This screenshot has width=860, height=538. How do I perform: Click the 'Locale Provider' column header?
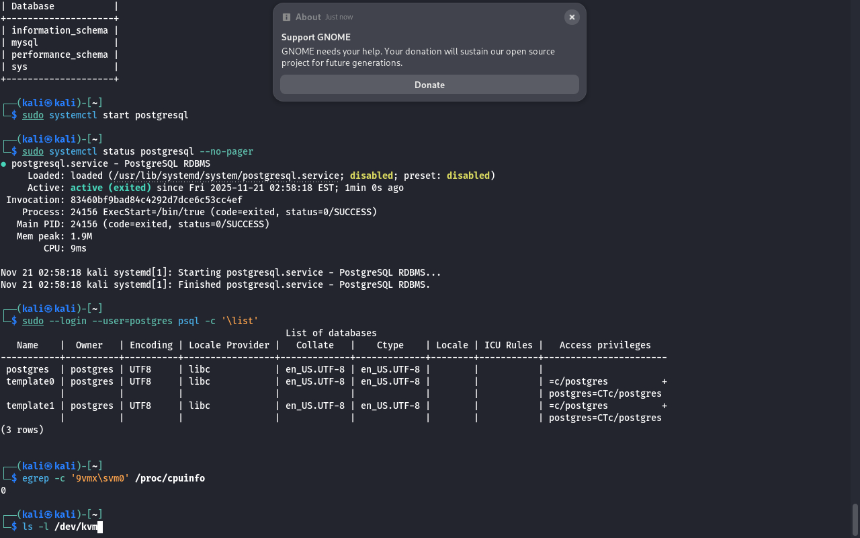coord(228,345)
